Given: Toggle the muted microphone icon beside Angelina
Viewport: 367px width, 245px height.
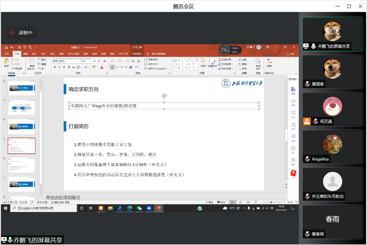Looking at the screenshot, I should (x=307, y=159).
